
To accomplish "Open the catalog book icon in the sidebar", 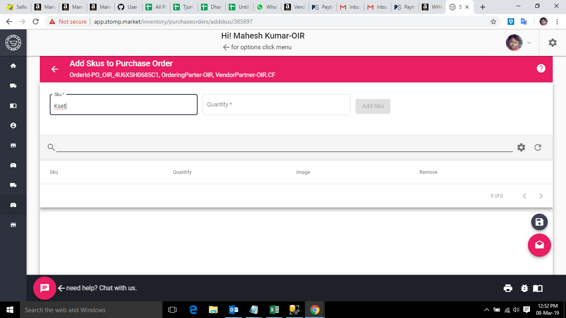I will click(x=13, y=106).
